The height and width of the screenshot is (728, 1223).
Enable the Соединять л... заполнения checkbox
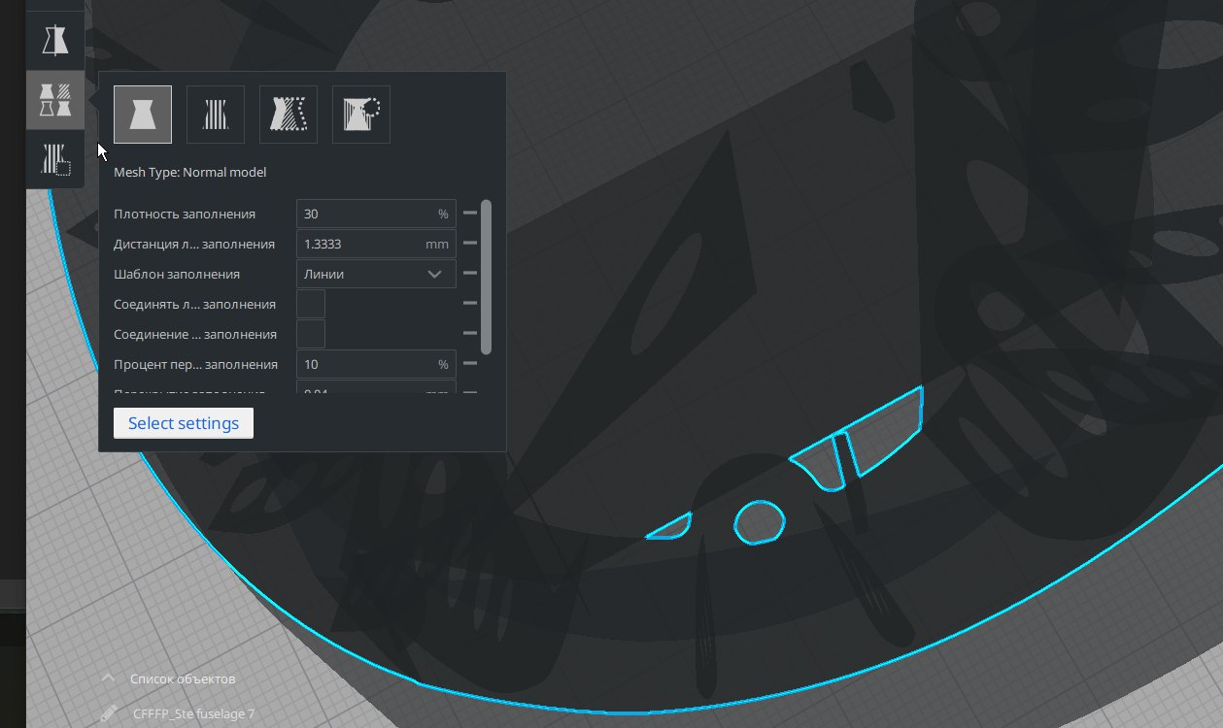pyautogui.click(x=311, y=304)
